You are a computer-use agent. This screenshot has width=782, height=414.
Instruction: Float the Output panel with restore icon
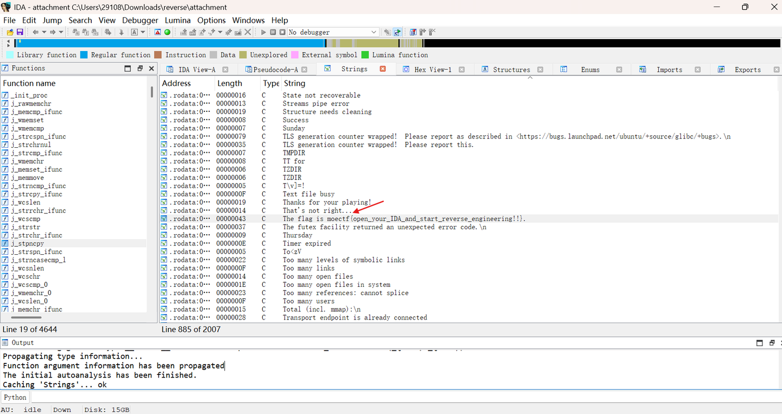tap(772, 343)
